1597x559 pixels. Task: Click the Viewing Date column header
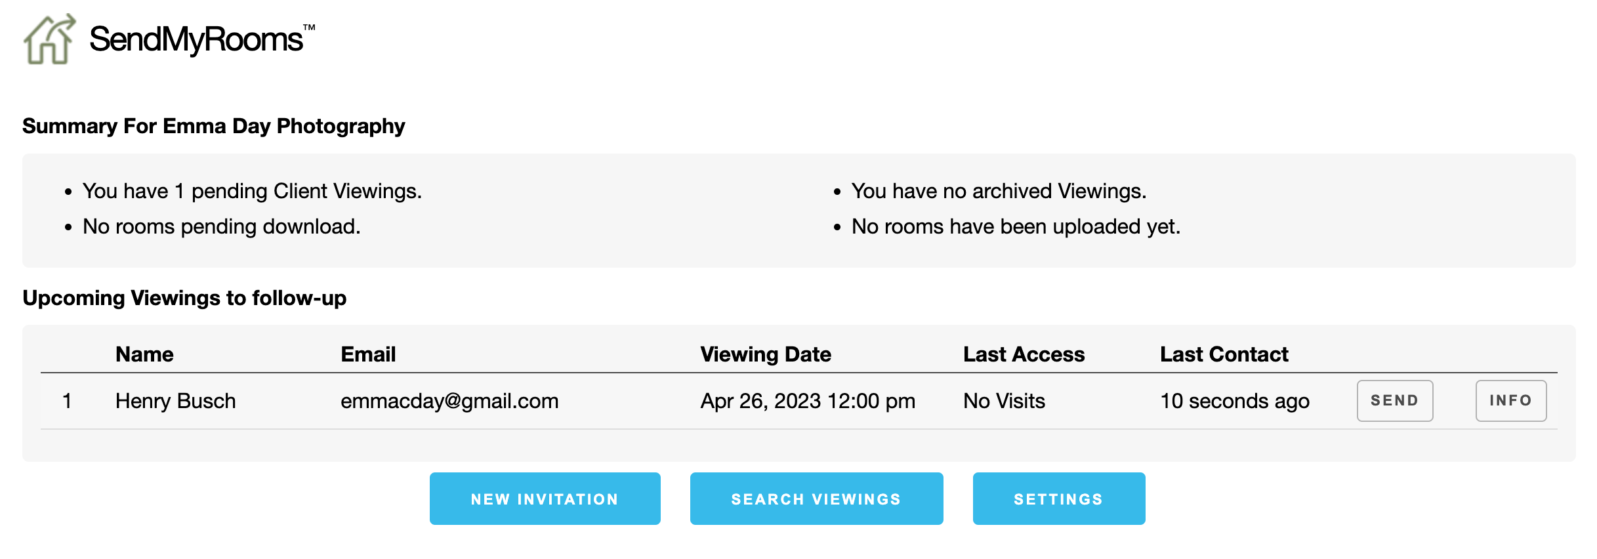coord(766,354)
